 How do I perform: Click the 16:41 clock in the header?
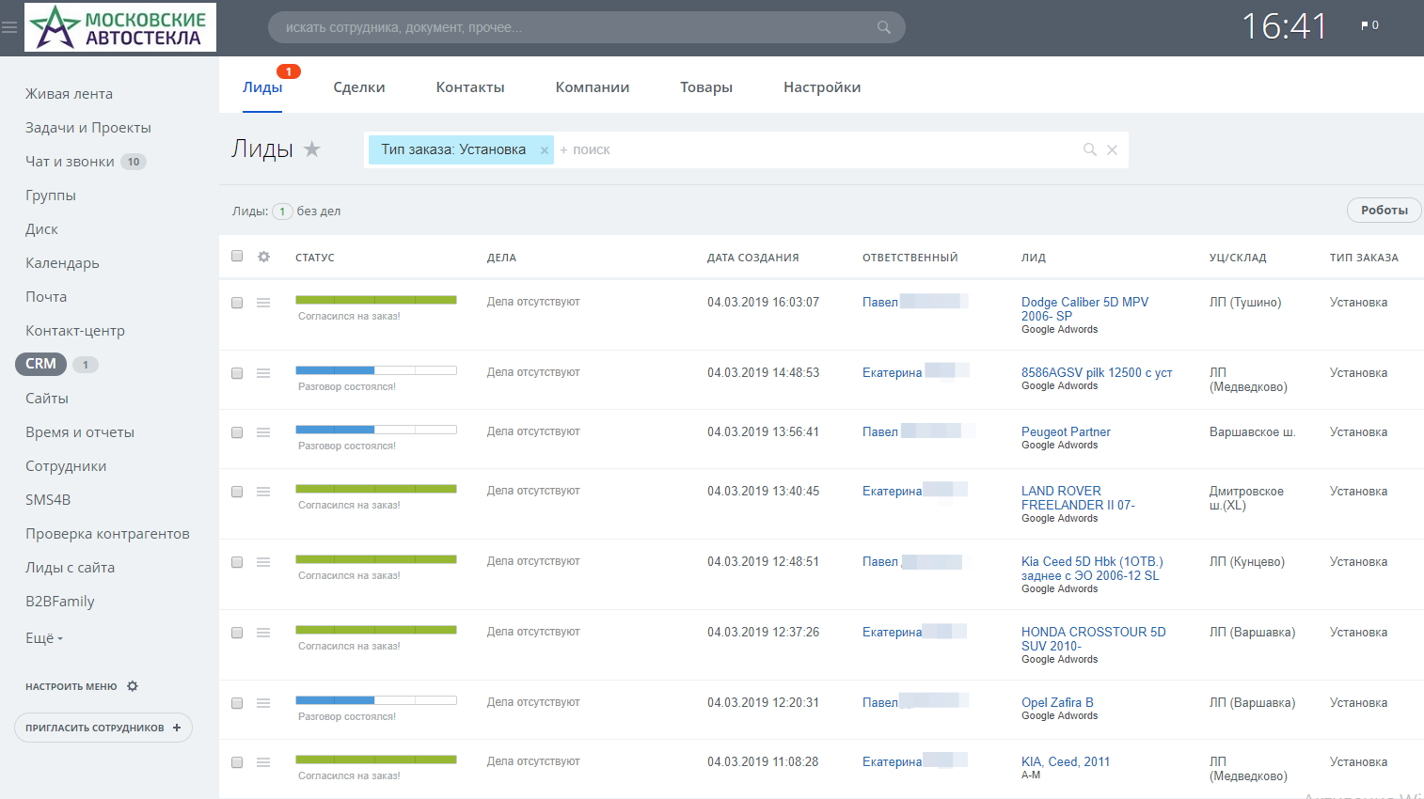click(x=1284, y=26)
